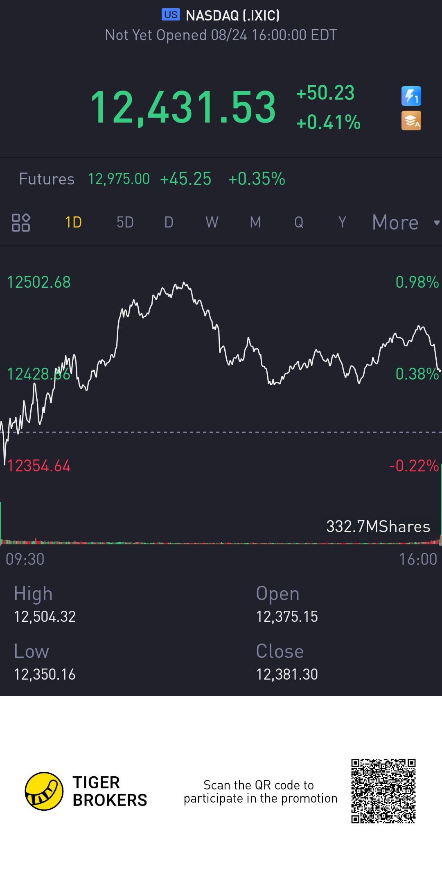Tap the NASDAQ (.IXIC) title
Image resolution: width=442 pixels, height=887 pixels.
point(232,16)
